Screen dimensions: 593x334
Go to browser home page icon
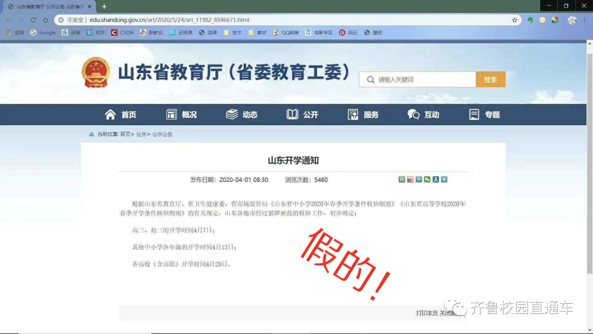[46, 20]
